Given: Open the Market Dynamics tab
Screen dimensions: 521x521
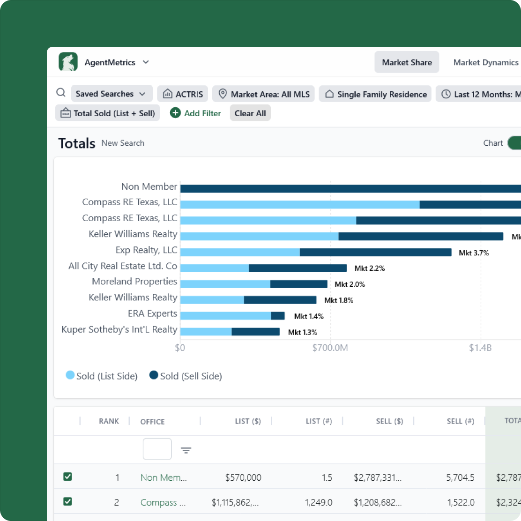Looking at the screenshot, I should [485, 62].
